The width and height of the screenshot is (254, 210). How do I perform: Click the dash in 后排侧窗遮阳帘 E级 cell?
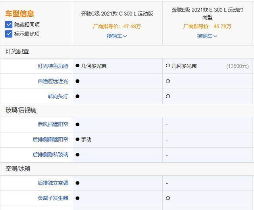pos(167,140)
